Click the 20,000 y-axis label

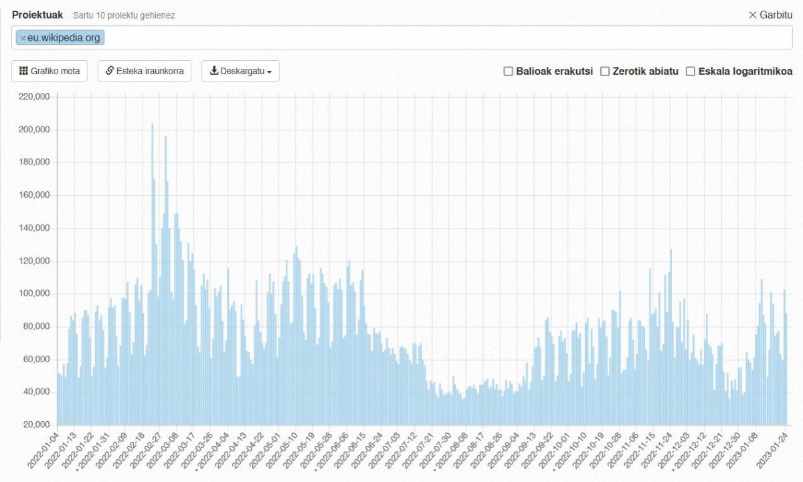(36, 425)
